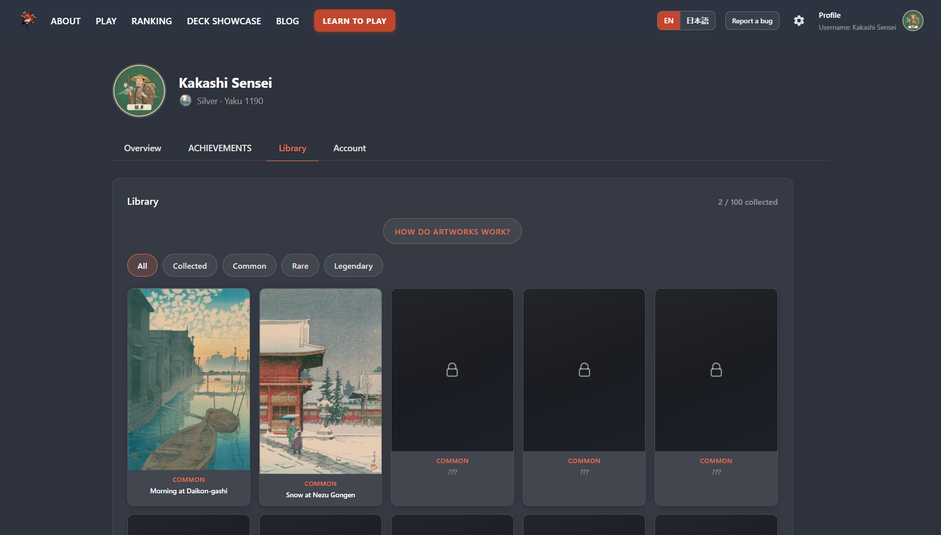
Task: Click the Profile label in the header
Action: pos(830,15)
